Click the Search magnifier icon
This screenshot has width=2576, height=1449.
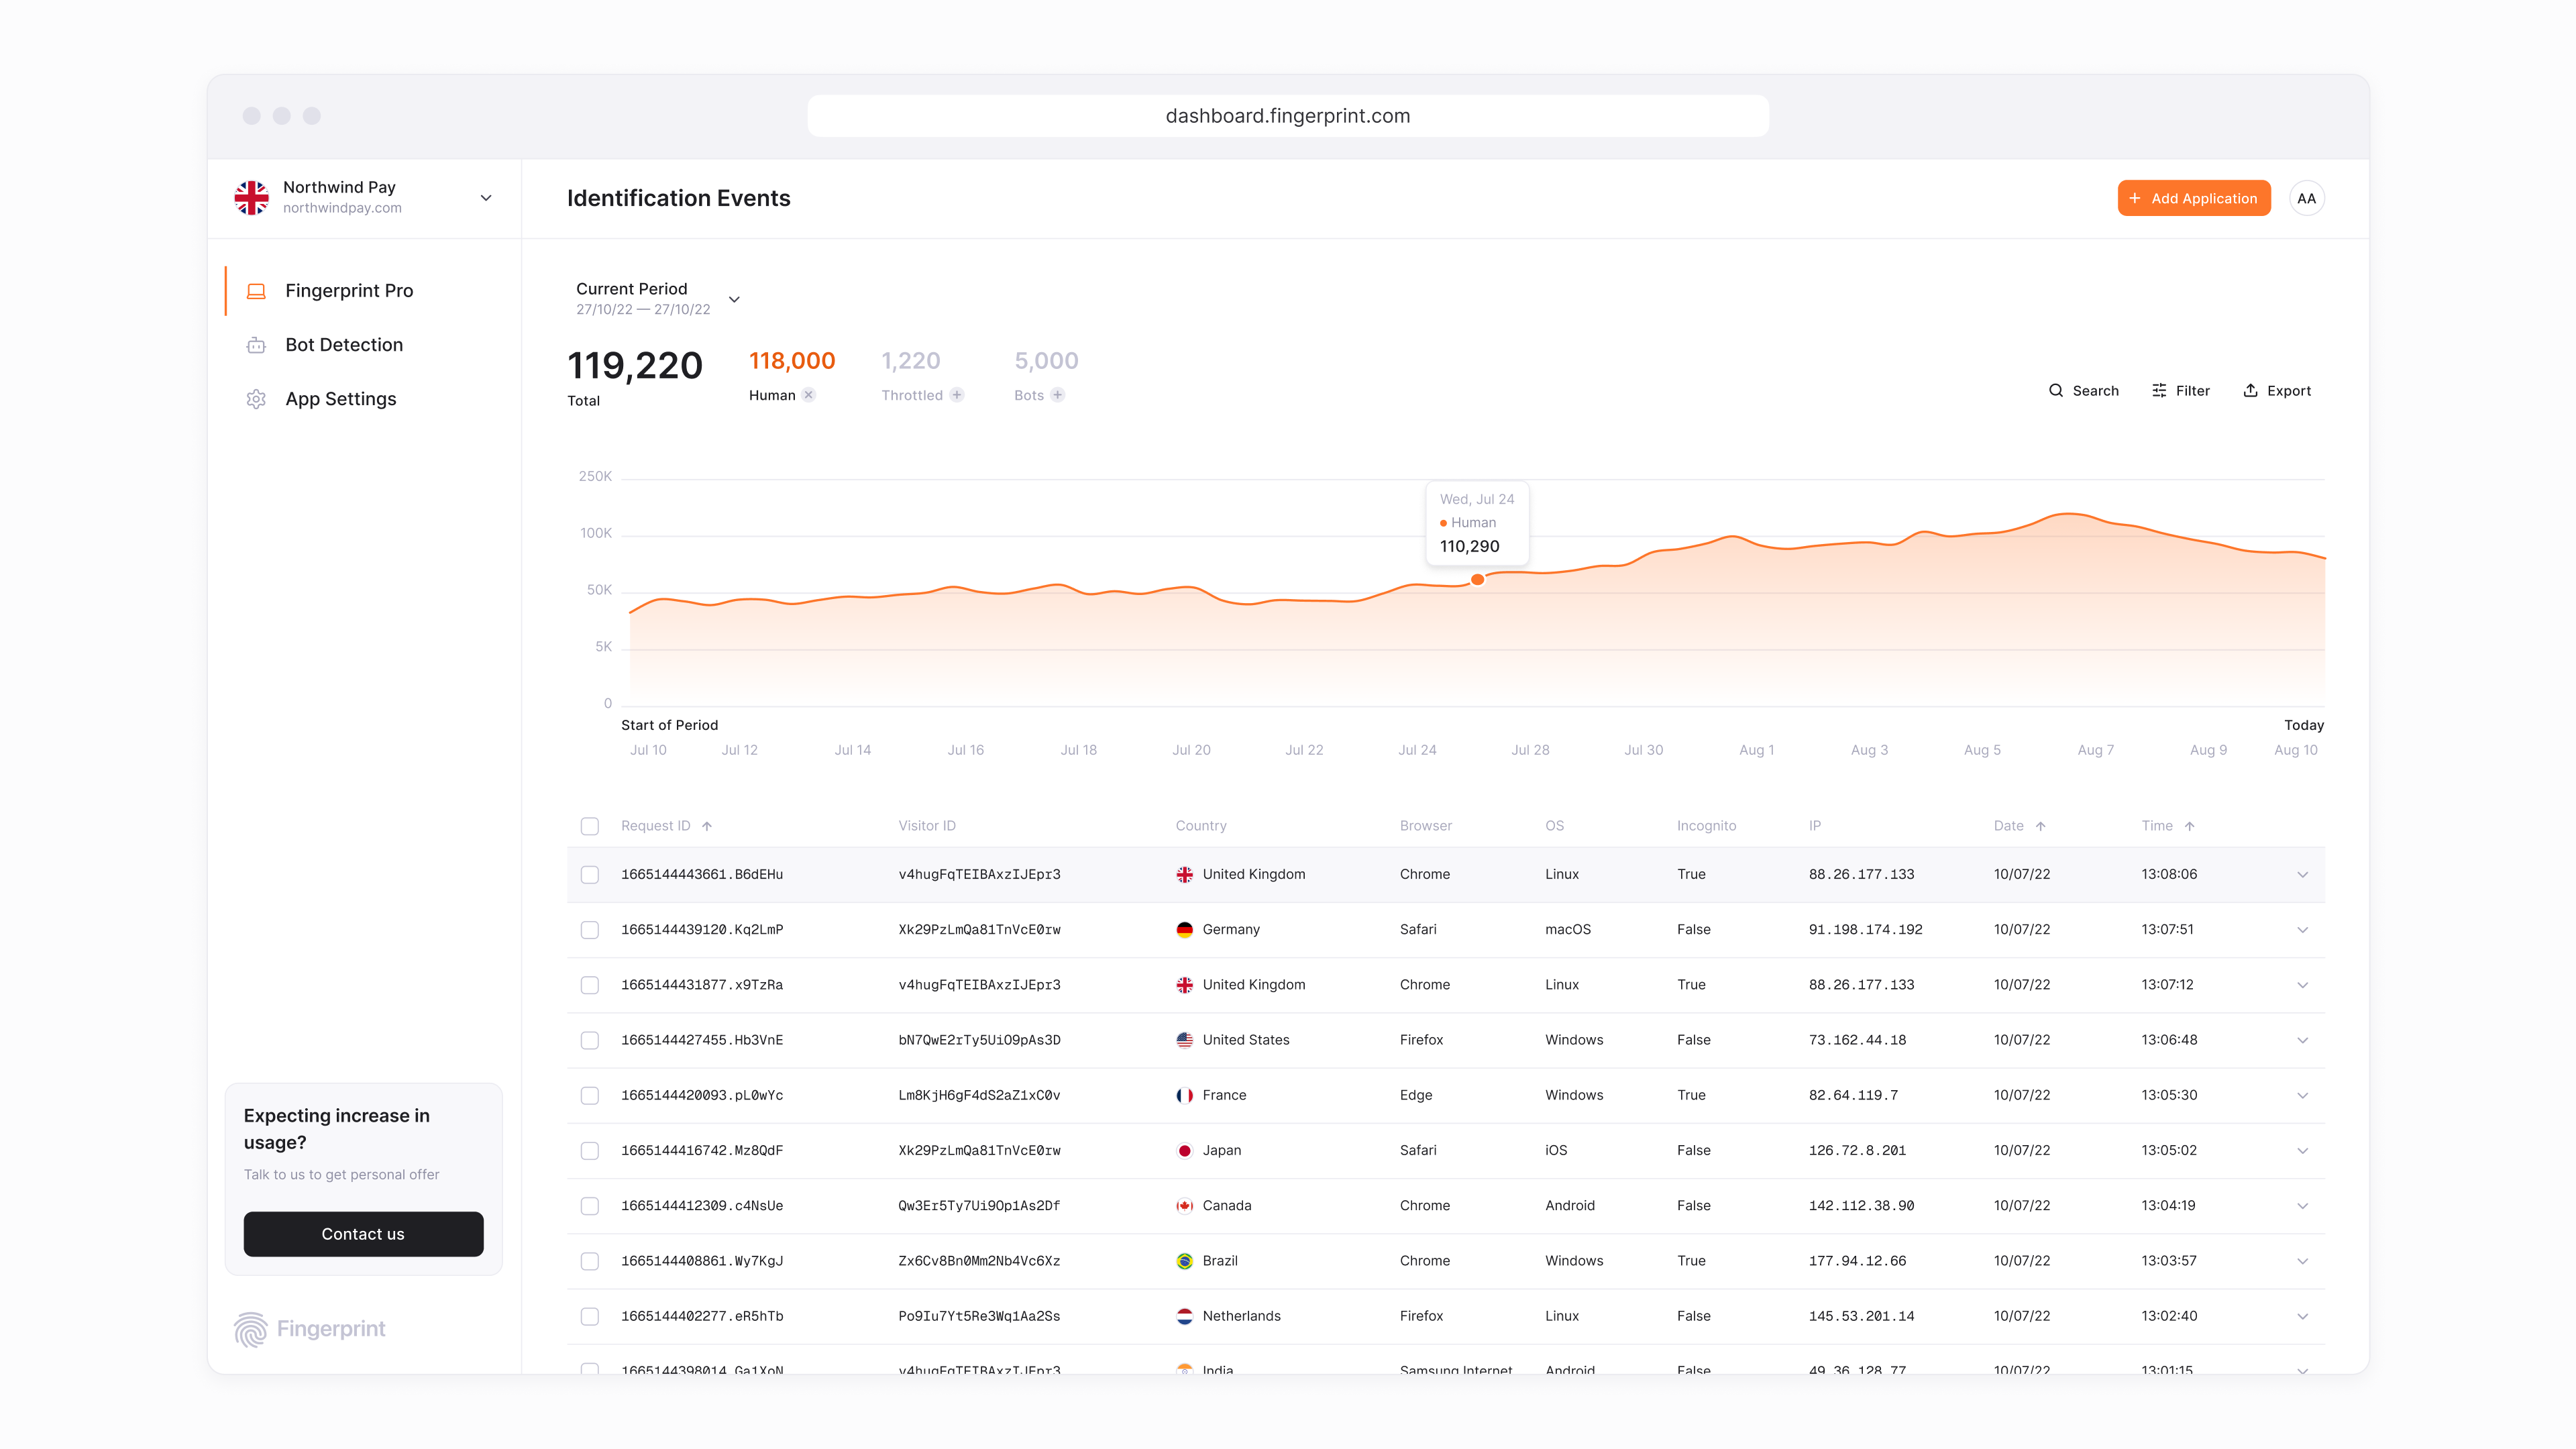pos(2056,390)
